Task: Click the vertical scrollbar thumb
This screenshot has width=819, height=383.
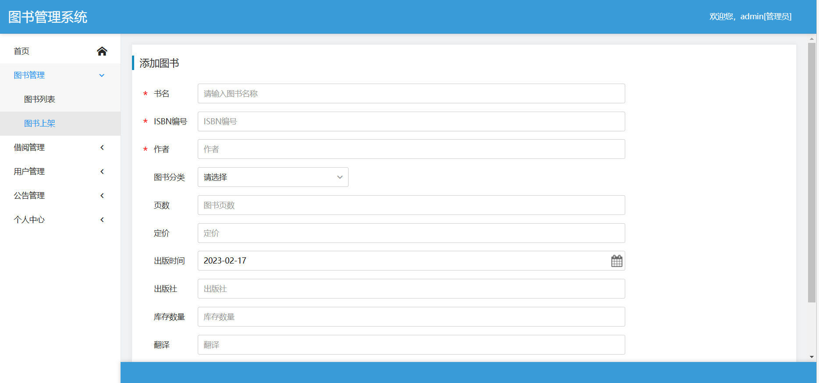Action: 812,172
